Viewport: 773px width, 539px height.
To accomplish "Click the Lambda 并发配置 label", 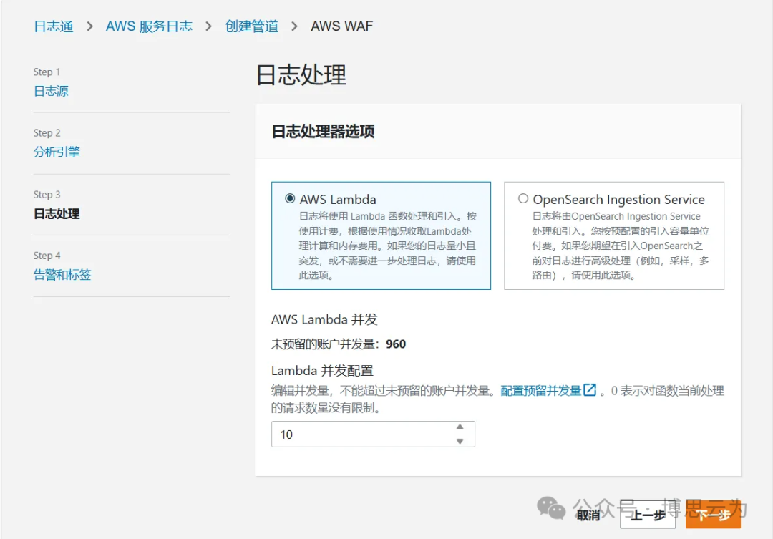I will pyautogui.click(x=322, y=370).
